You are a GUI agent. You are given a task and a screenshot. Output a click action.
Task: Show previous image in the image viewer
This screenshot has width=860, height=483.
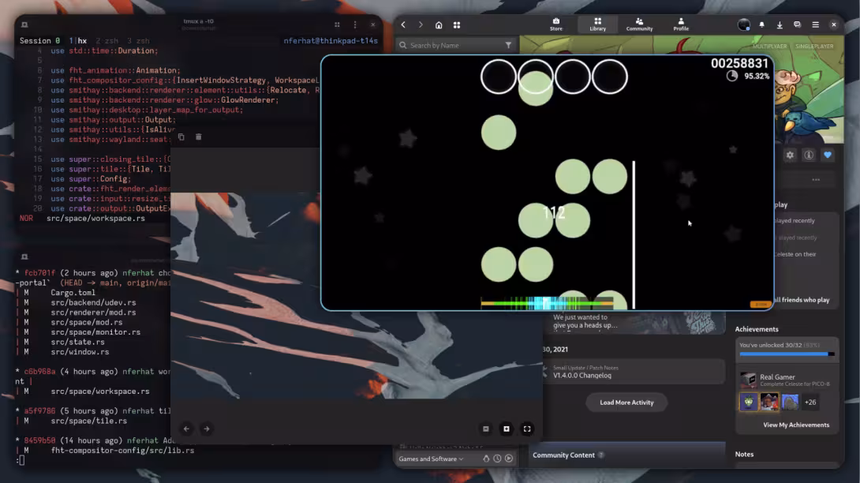(x=186, y=429)
